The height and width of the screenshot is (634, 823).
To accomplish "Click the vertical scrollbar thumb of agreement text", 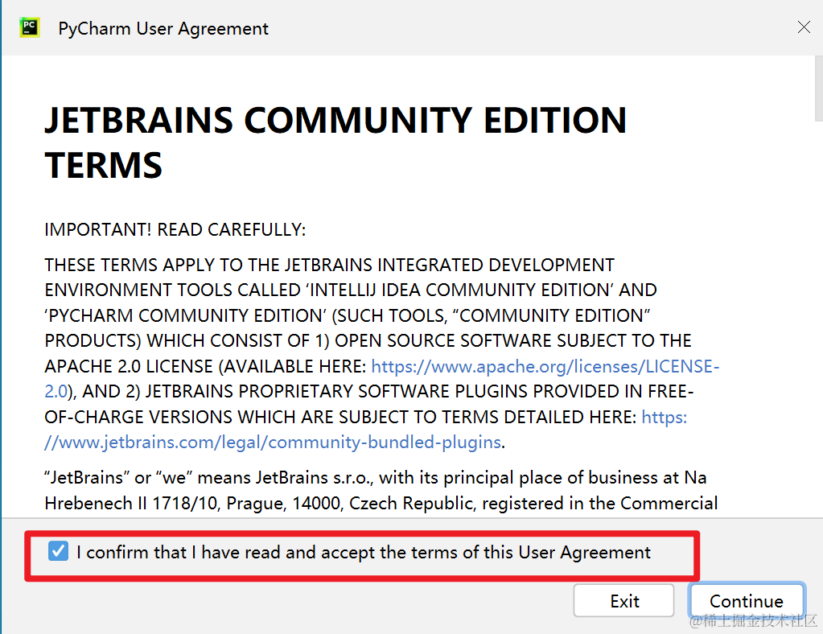I will click(818, 88).
